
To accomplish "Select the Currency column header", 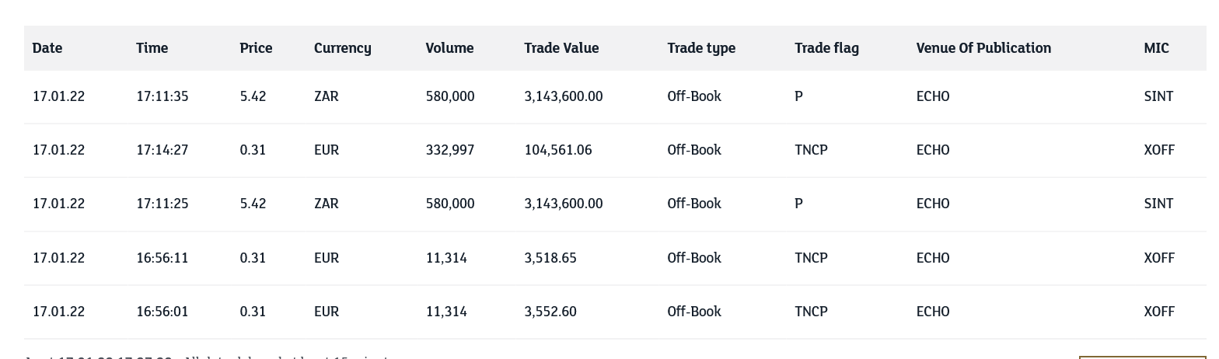I will click(x=342, y=48).
